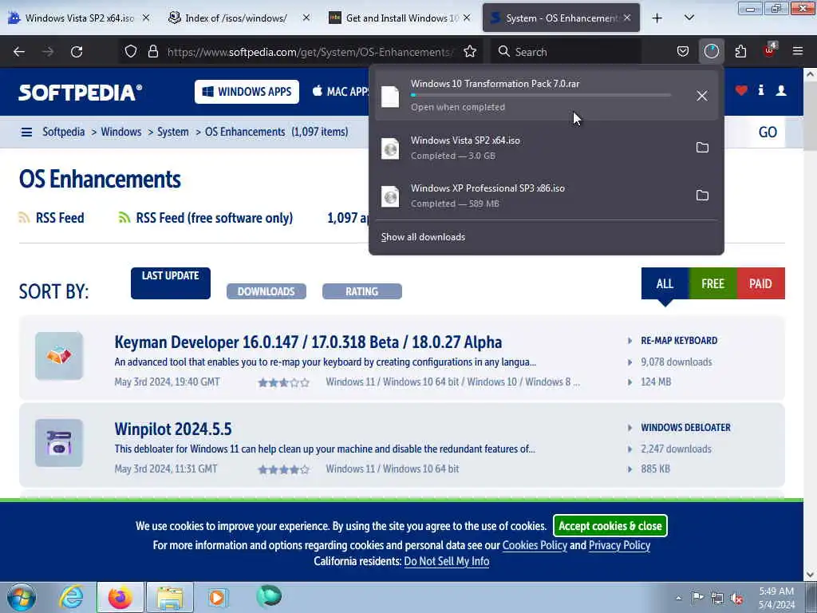
Task: Sort by RATING
Action: [362, 291]
